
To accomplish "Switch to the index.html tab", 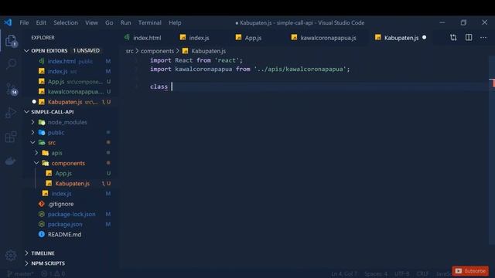I will coord(142,38).
